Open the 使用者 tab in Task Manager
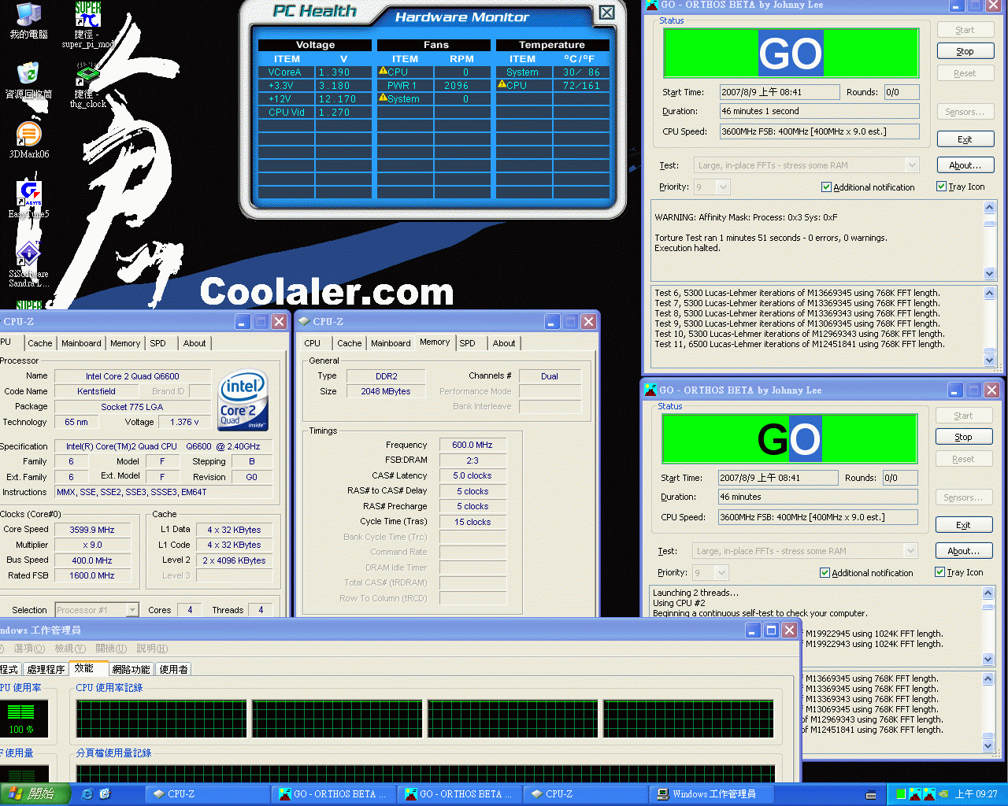1008x806 pixels. (174, 669)
